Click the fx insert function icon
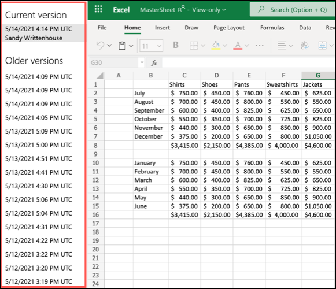 click(x=154, y=63)
